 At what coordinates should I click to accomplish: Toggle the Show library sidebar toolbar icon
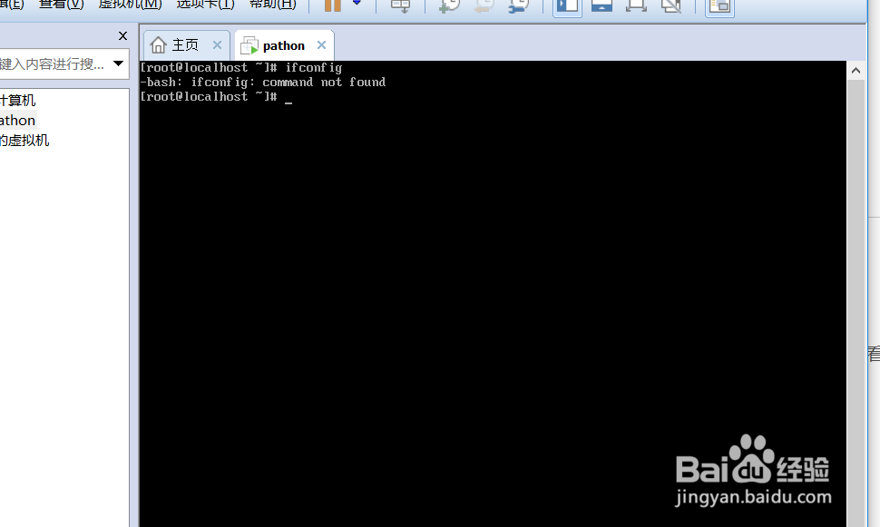567,6
